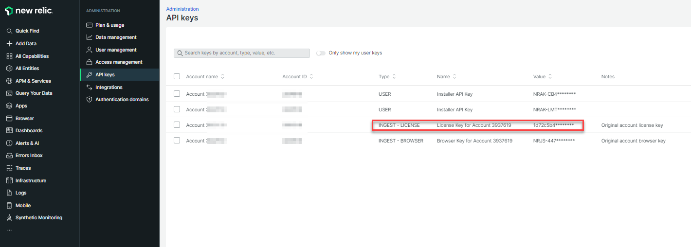
Task: Click the APM & Services globe icon
Action: pos(9,81)
